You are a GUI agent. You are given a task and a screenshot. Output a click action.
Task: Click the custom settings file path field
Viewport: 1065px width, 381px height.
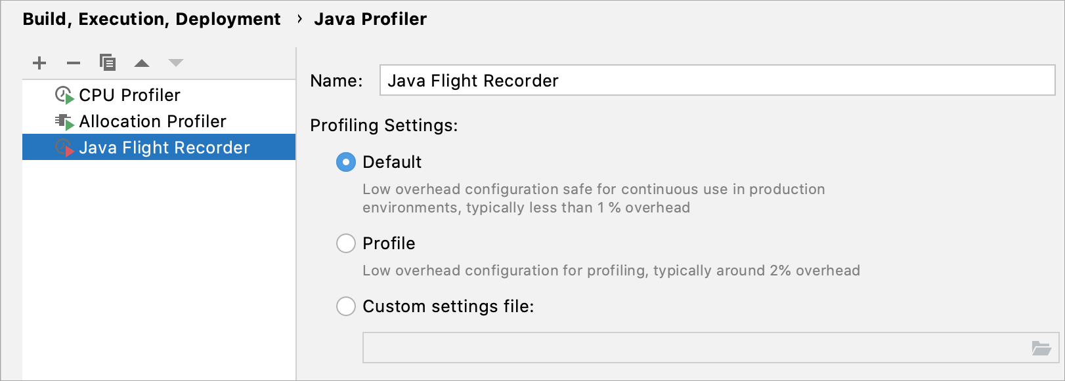(x=696, y=348)
